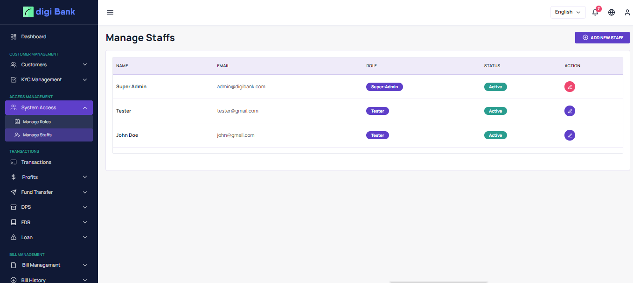Expand KYC Management menu
Image resolution: width=633 pixels, height=283 pixels.
(49, 80)
